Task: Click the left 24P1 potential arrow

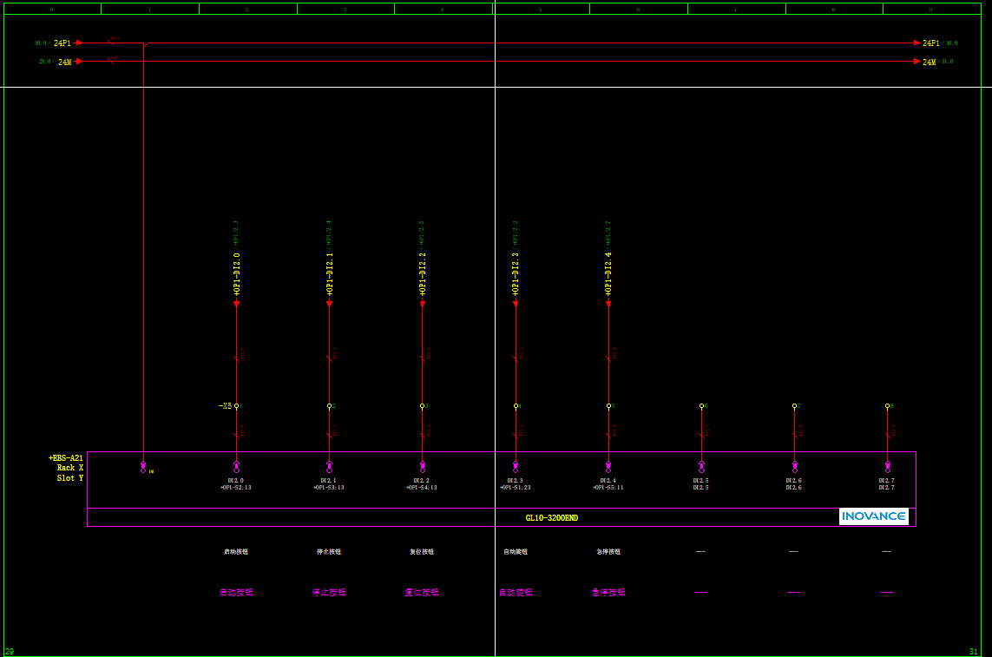Action: (x=78, y=43)
